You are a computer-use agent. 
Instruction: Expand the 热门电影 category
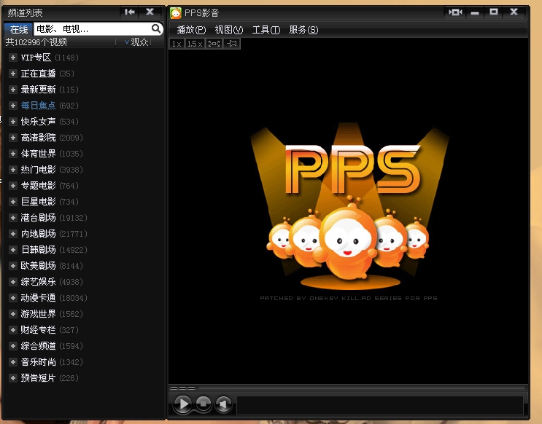tap(13, 170)
